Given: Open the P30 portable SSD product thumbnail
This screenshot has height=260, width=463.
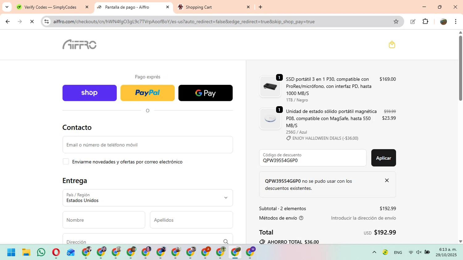Looking at the screenshot, I should coord(270,87).
